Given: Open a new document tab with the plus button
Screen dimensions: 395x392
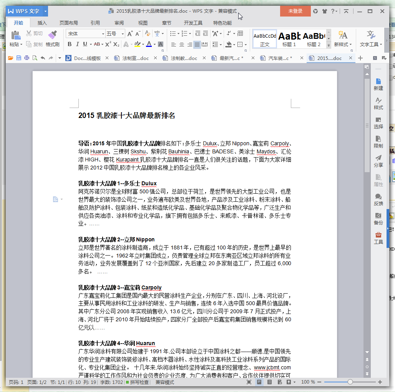Looking at the screenshot, I should pos(360,58).
